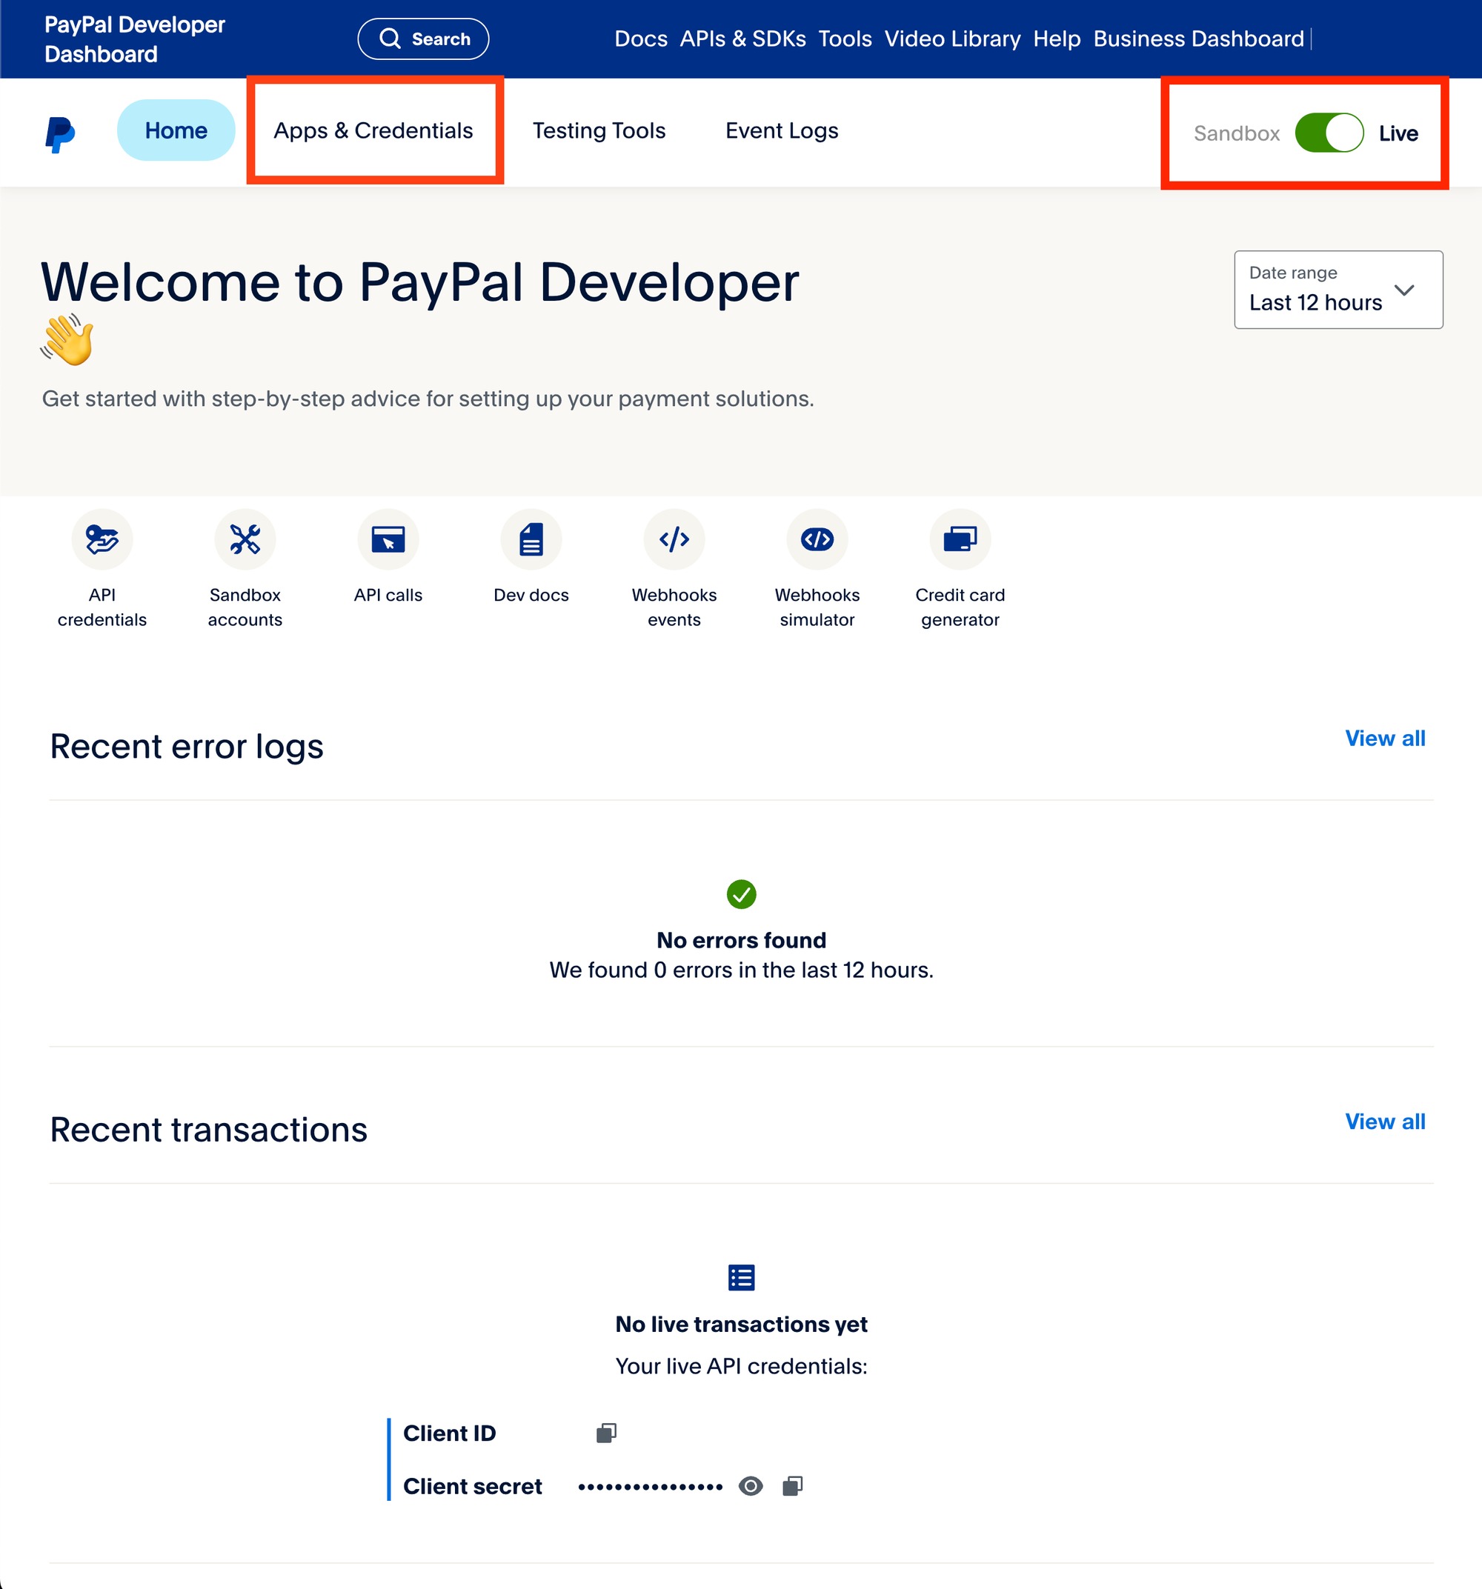Image resolution: width=1482 pixels, height=1589 pixels.
Task: Open the API credentials shortcut icon
Action: click(102, 539)
